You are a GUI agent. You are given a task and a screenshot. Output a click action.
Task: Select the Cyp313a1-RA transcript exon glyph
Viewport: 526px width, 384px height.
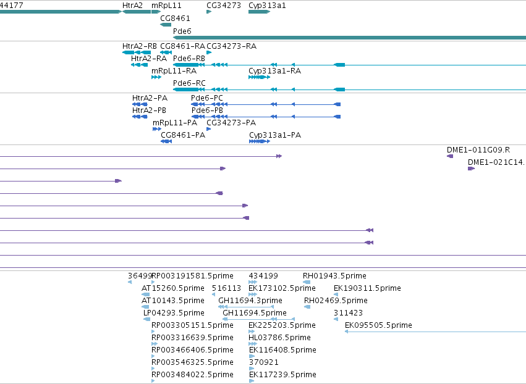[x=260, y=77]
